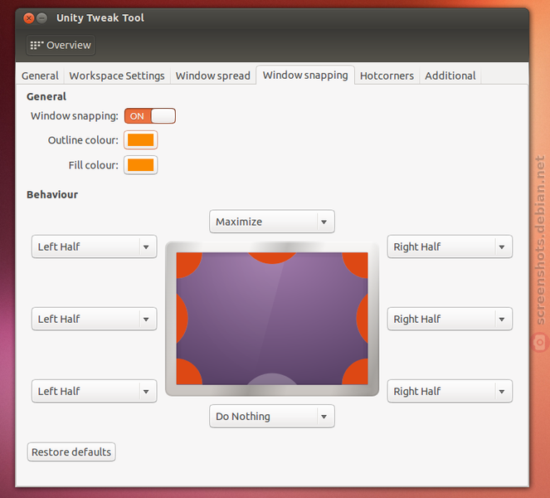550x498 pixels.
Task: Restore defaults for window snapping
Action: (x=71, y=452)
